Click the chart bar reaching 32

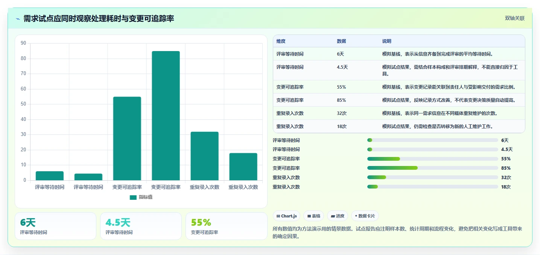coord(204,156)
